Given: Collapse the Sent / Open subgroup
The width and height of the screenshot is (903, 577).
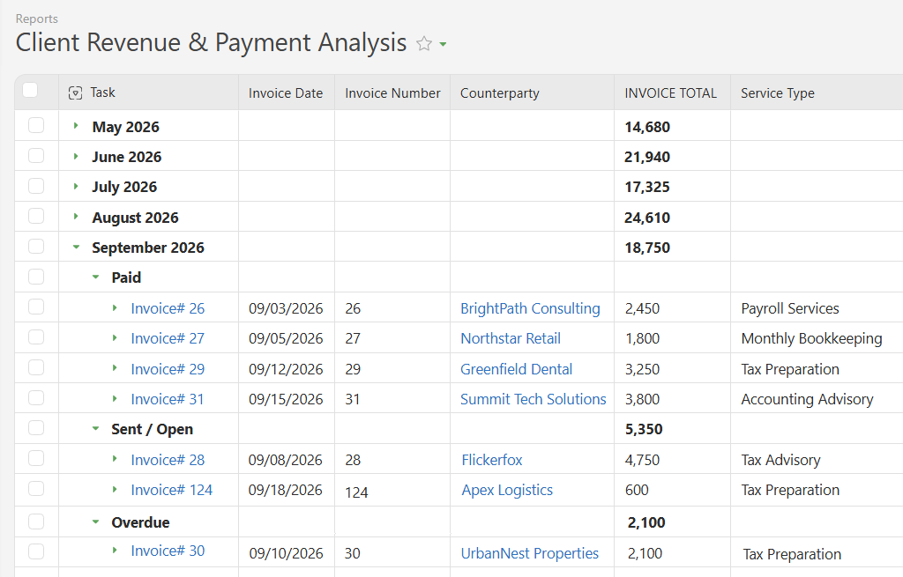Looking at the screenshot, I should [95, 429].
